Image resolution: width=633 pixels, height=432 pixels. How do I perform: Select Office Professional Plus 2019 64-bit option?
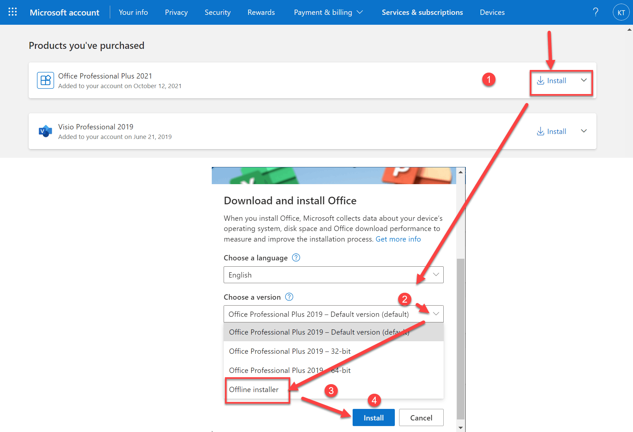point(333,370)
